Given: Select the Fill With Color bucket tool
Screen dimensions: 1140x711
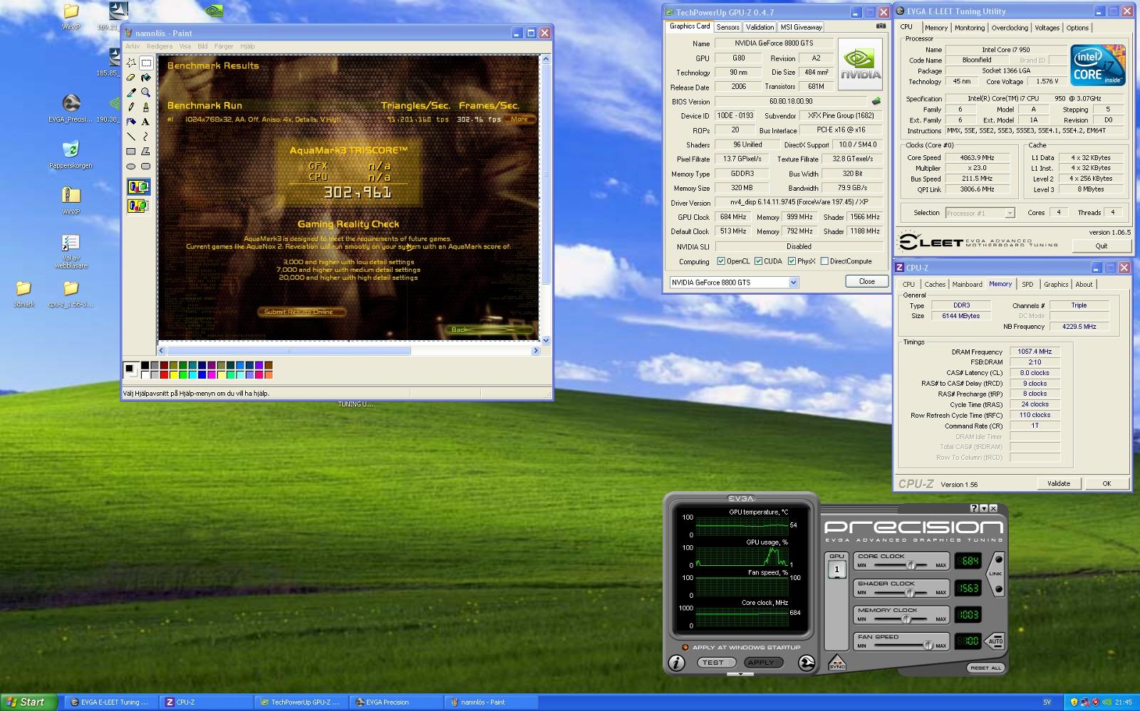Looking at the screenshot, I should coord(145,78).
